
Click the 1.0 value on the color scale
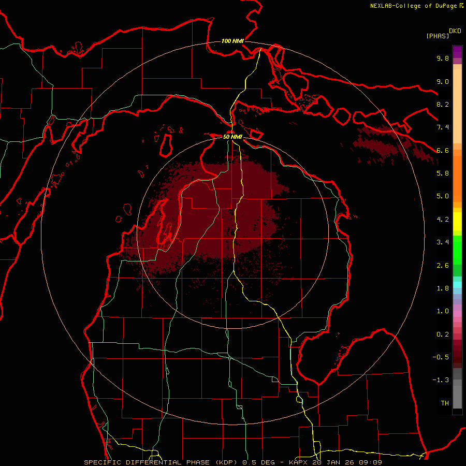point(443,311)
